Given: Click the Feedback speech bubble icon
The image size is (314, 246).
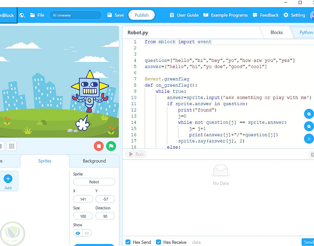Looking at the screenshot, I should coord(255,15).
